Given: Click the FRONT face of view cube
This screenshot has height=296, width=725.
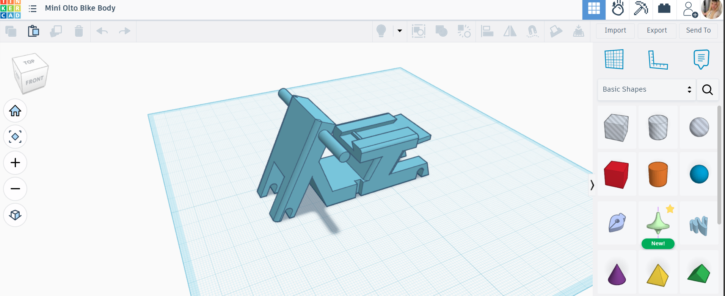Looking at the screenshot, I should pos(35,81).
